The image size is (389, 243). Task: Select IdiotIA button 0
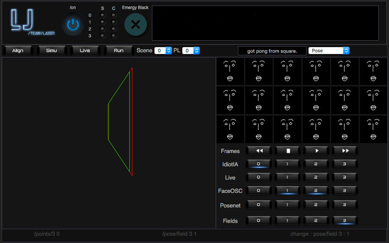pyautogui.click(x=259, y=164)
